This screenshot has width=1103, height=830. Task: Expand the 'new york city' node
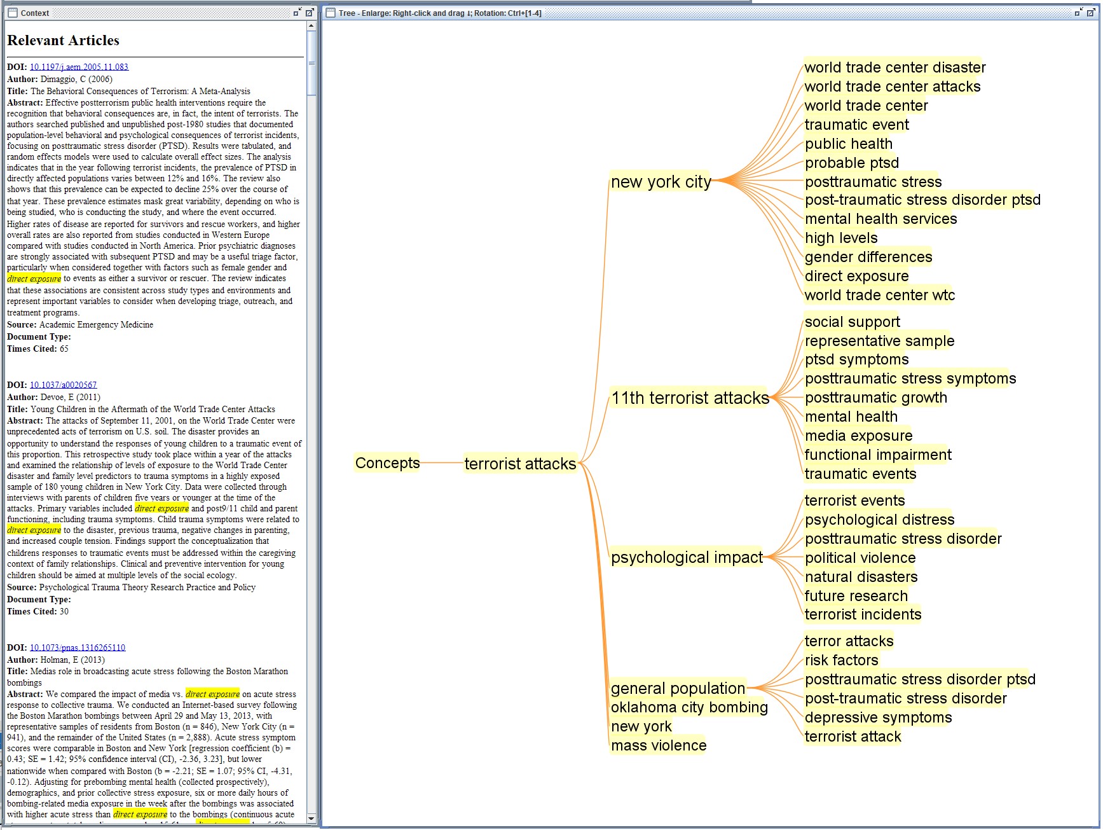(x=661, y=182)
